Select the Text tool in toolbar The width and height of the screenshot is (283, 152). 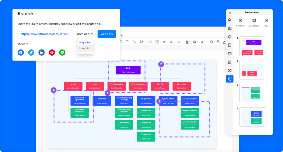[x=127, y=42]
